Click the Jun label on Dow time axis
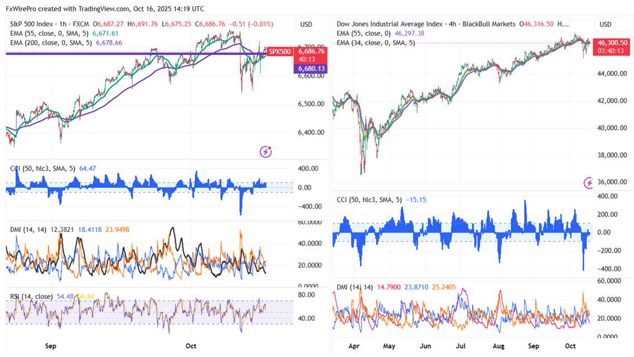The height and width of the screenshot is (357, 634). click(x=425, y=346)
